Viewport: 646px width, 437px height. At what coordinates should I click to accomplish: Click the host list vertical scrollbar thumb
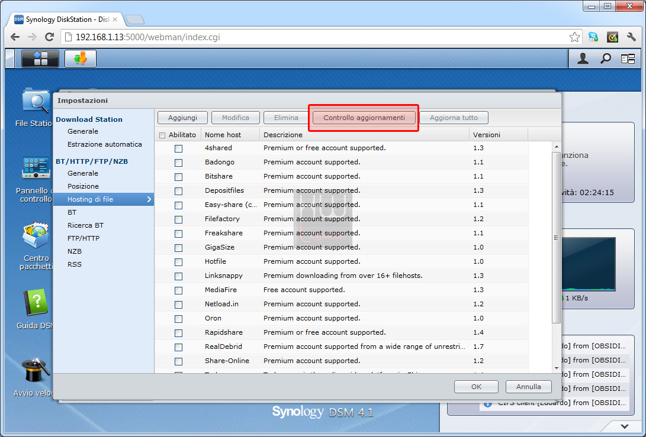coord(556,238)
